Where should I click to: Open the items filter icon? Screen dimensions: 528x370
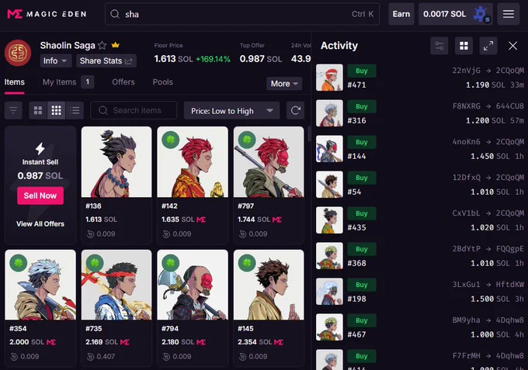[13, 110]
